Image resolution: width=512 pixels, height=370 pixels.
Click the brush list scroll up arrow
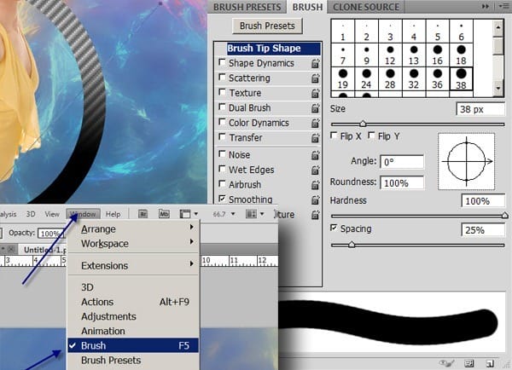tap(498, 27)
